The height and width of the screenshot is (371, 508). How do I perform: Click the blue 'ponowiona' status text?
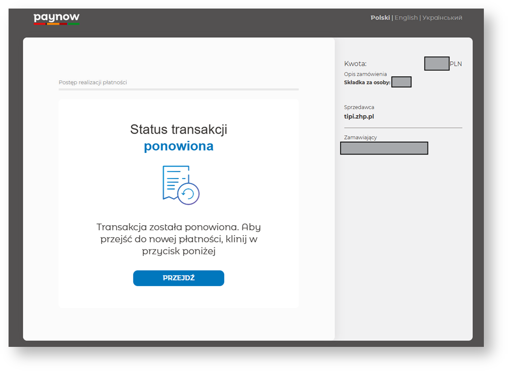click(179, 146)
